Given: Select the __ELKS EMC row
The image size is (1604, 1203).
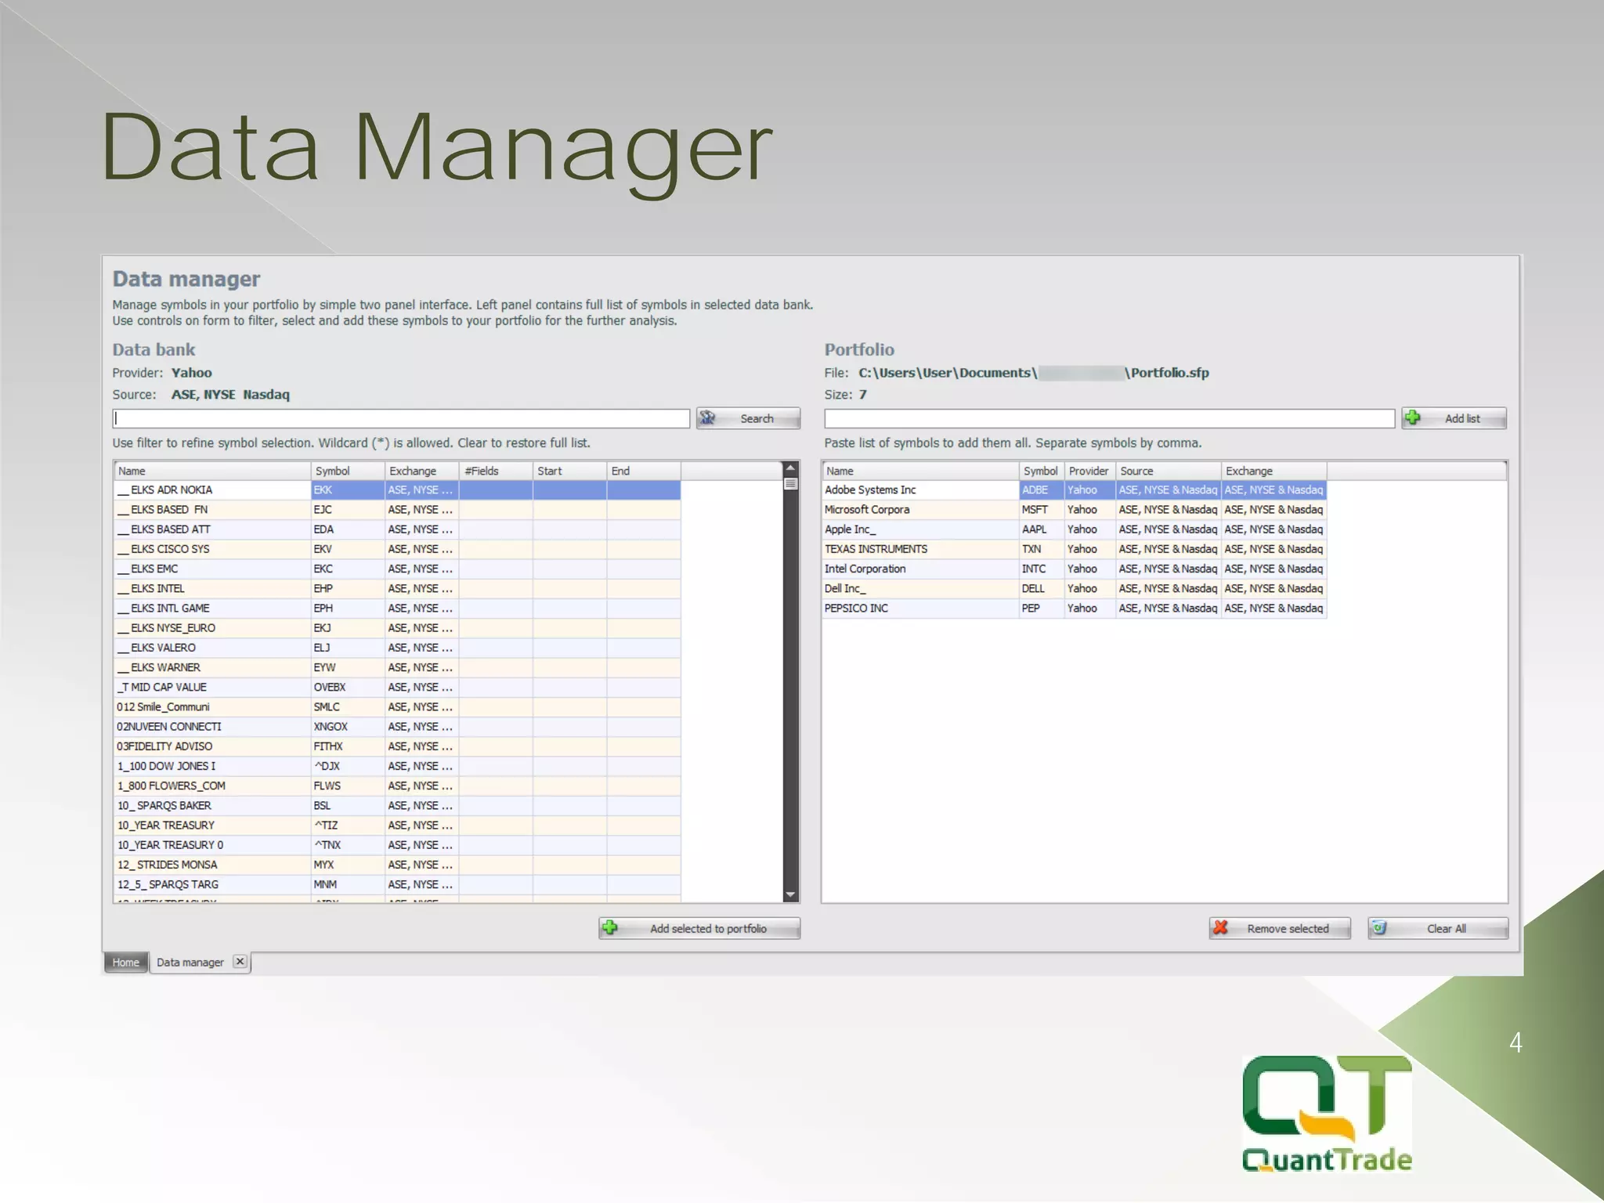Looking at the screenshot, I should click(397, 569).
